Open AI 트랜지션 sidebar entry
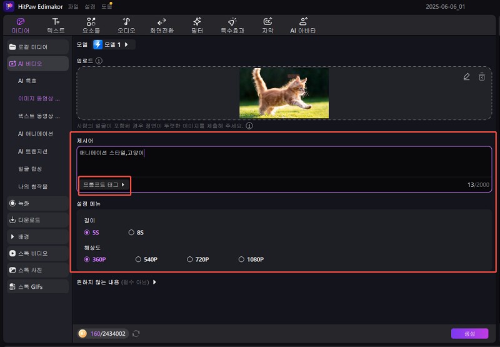This screenshot has height=347, width=500. pyautogui.click(x=33, y=151)
